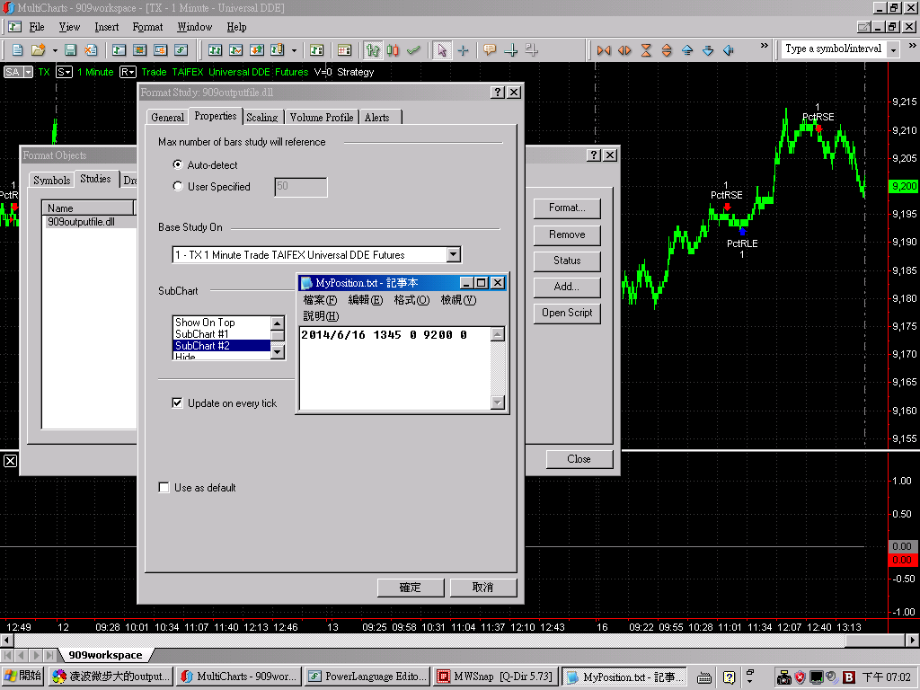Click the blue shift chart left icon
This screenshot has height=690, width=920.
pos(729,50)
